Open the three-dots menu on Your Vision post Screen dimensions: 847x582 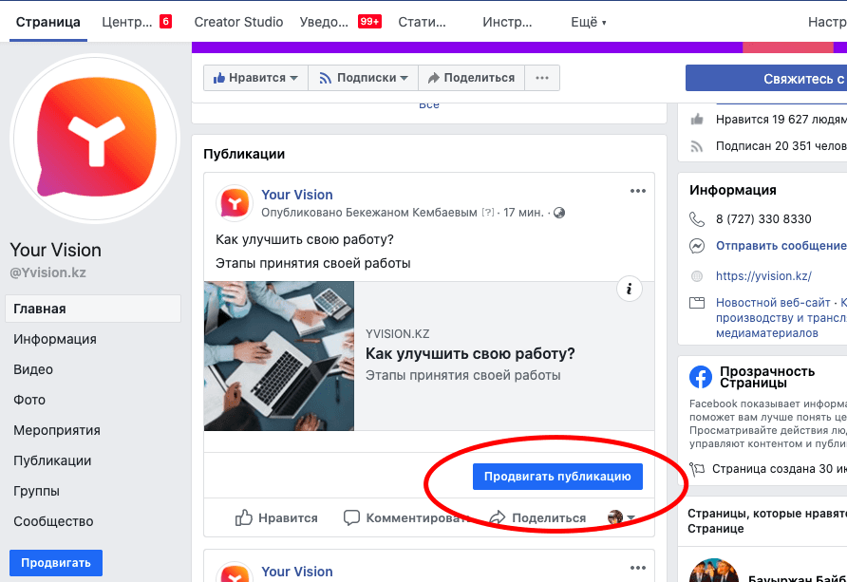[638, 191]
